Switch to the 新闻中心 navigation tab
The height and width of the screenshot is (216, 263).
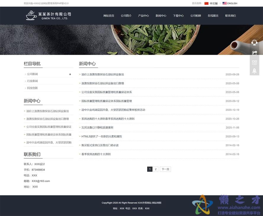pos(161,16)
